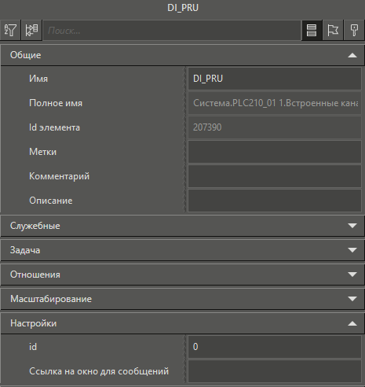Expand the Служебные section
The height and width of the screenshot is (387, 365).
pos(182,226)
